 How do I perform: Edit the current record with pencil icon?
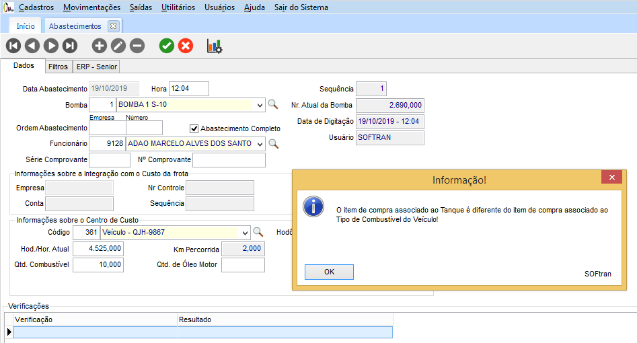pyautogui.click(x=118, y=46)
